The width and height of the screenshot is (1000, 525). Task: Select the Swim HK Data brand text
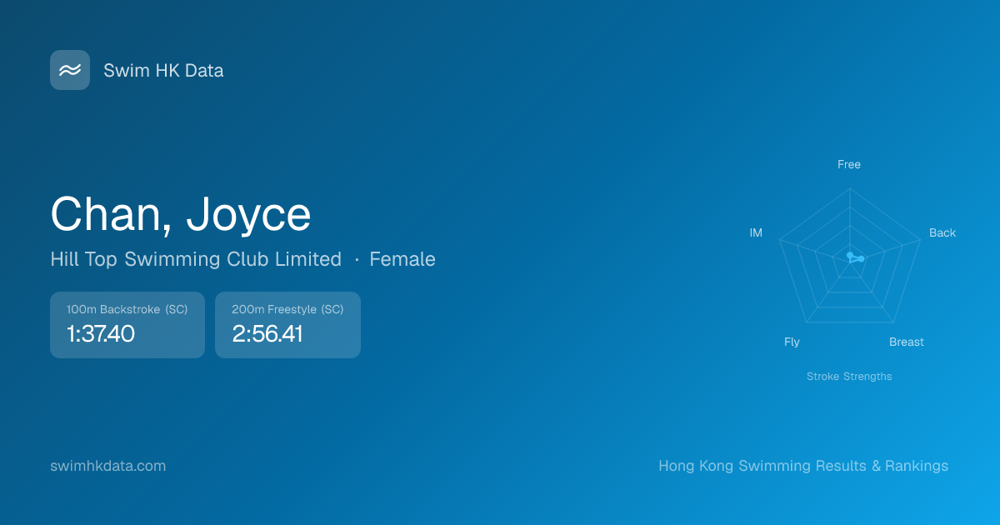pos(163,71)
